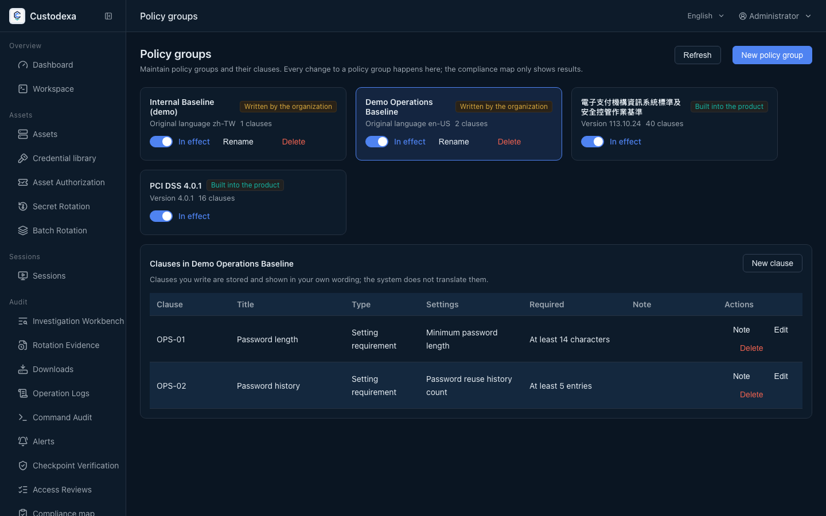Viewport: 826px width, 516px height.
Task: Select the 電子支付機構 policy group card title
Action: pyautogui.click(x=631, y=107)
